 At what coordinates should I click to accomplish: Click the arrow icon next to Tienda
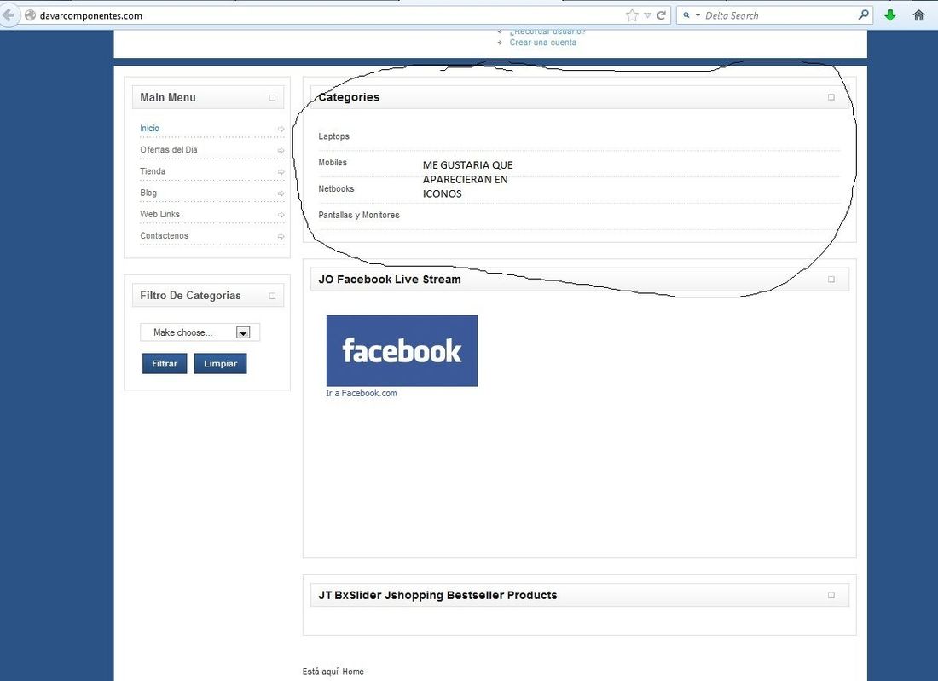(281, 172)
